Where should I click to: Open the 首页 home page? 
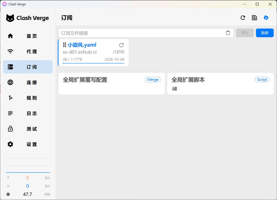coord(28,36)
